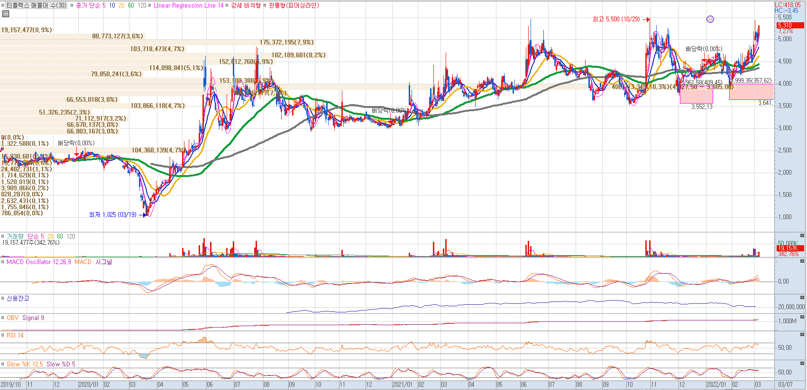This screenshot has width=807, height=390.
Task: Click square marker beside RSI 14 panel
Action: coord(3,335)
